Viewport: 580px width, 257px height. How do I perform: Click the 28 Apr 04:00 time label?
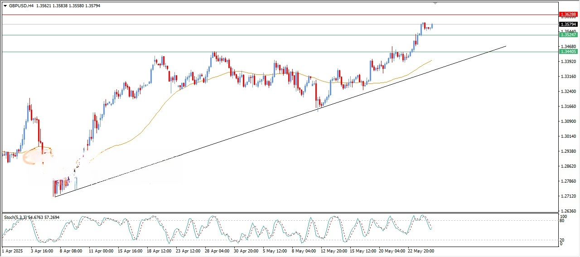(217, 251)
